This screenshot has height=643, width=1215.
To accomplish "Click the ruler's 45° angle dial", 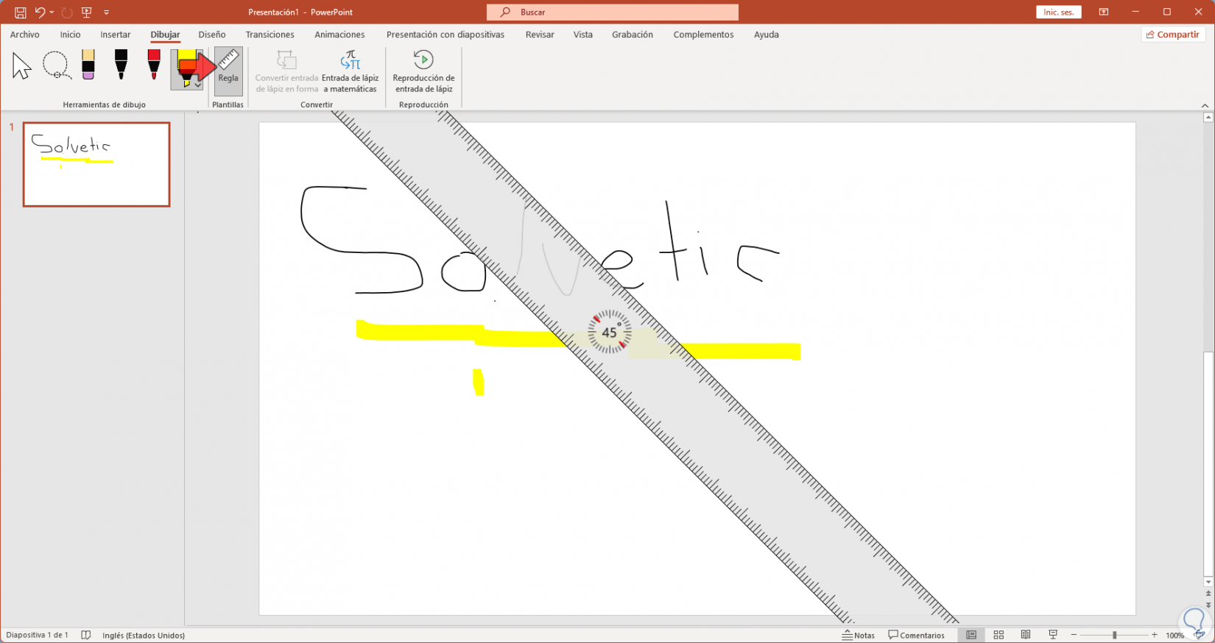I will point(610,332).
